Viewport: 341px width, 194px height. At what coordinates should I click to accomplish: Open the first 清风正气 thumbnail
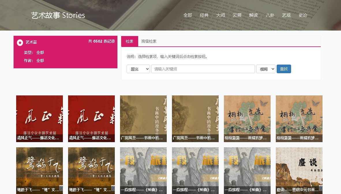click(x=40, y=119)
